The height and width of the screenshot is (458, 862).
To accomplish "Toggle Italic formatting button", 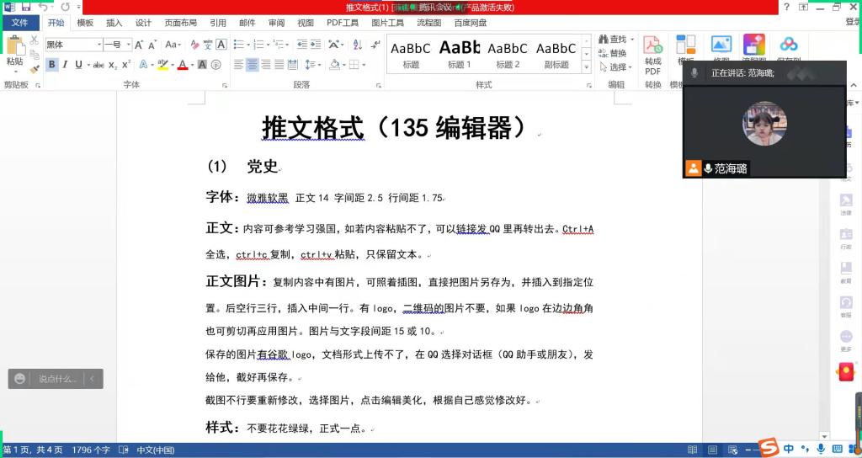I will [65, 65].
